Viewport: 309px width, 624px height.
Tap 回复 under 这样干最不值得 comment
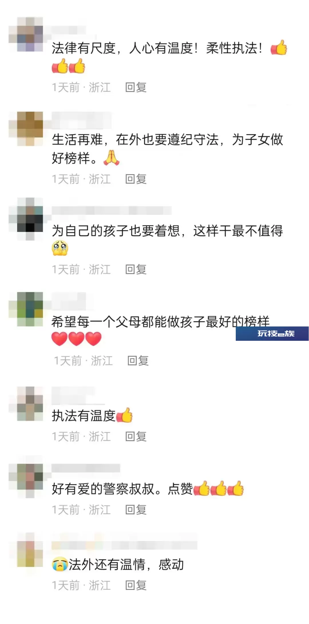pyautogui.click(x=136, y=269)
